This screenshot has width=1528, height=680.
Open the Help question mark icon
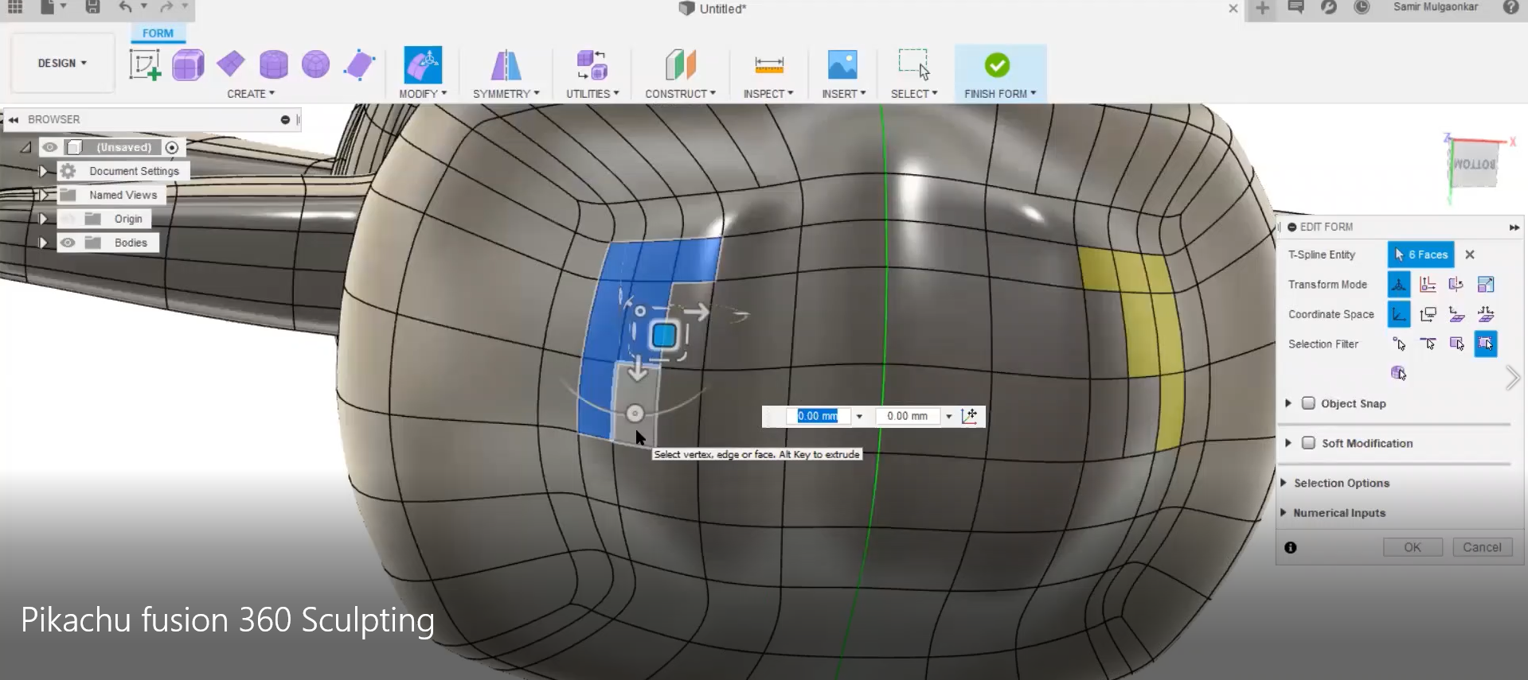click(1510, 7)
